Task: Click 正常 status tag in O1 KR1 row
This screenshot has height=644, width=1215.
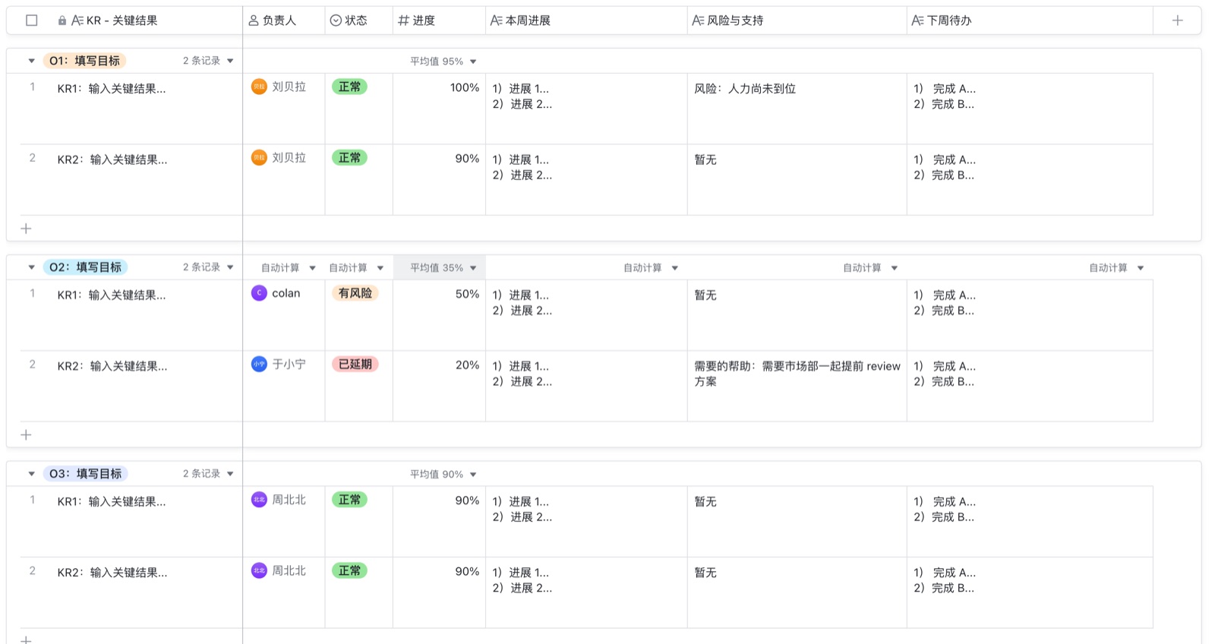Action: [349, 87]
